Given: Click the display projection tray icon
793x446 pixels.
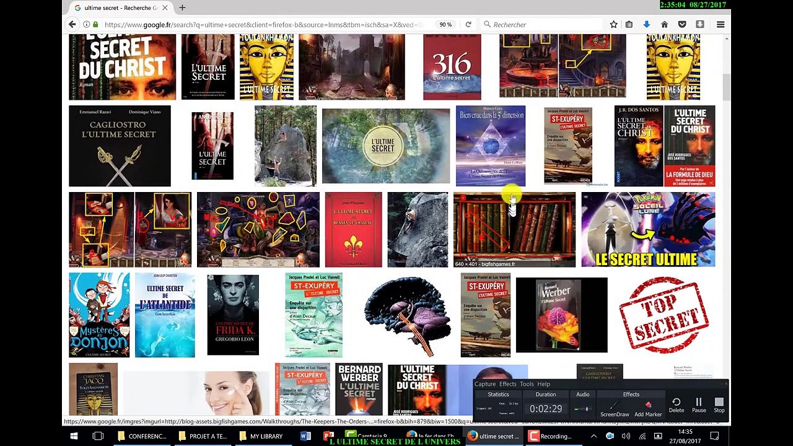Looking at the screenshot, I should pos(659,436).
